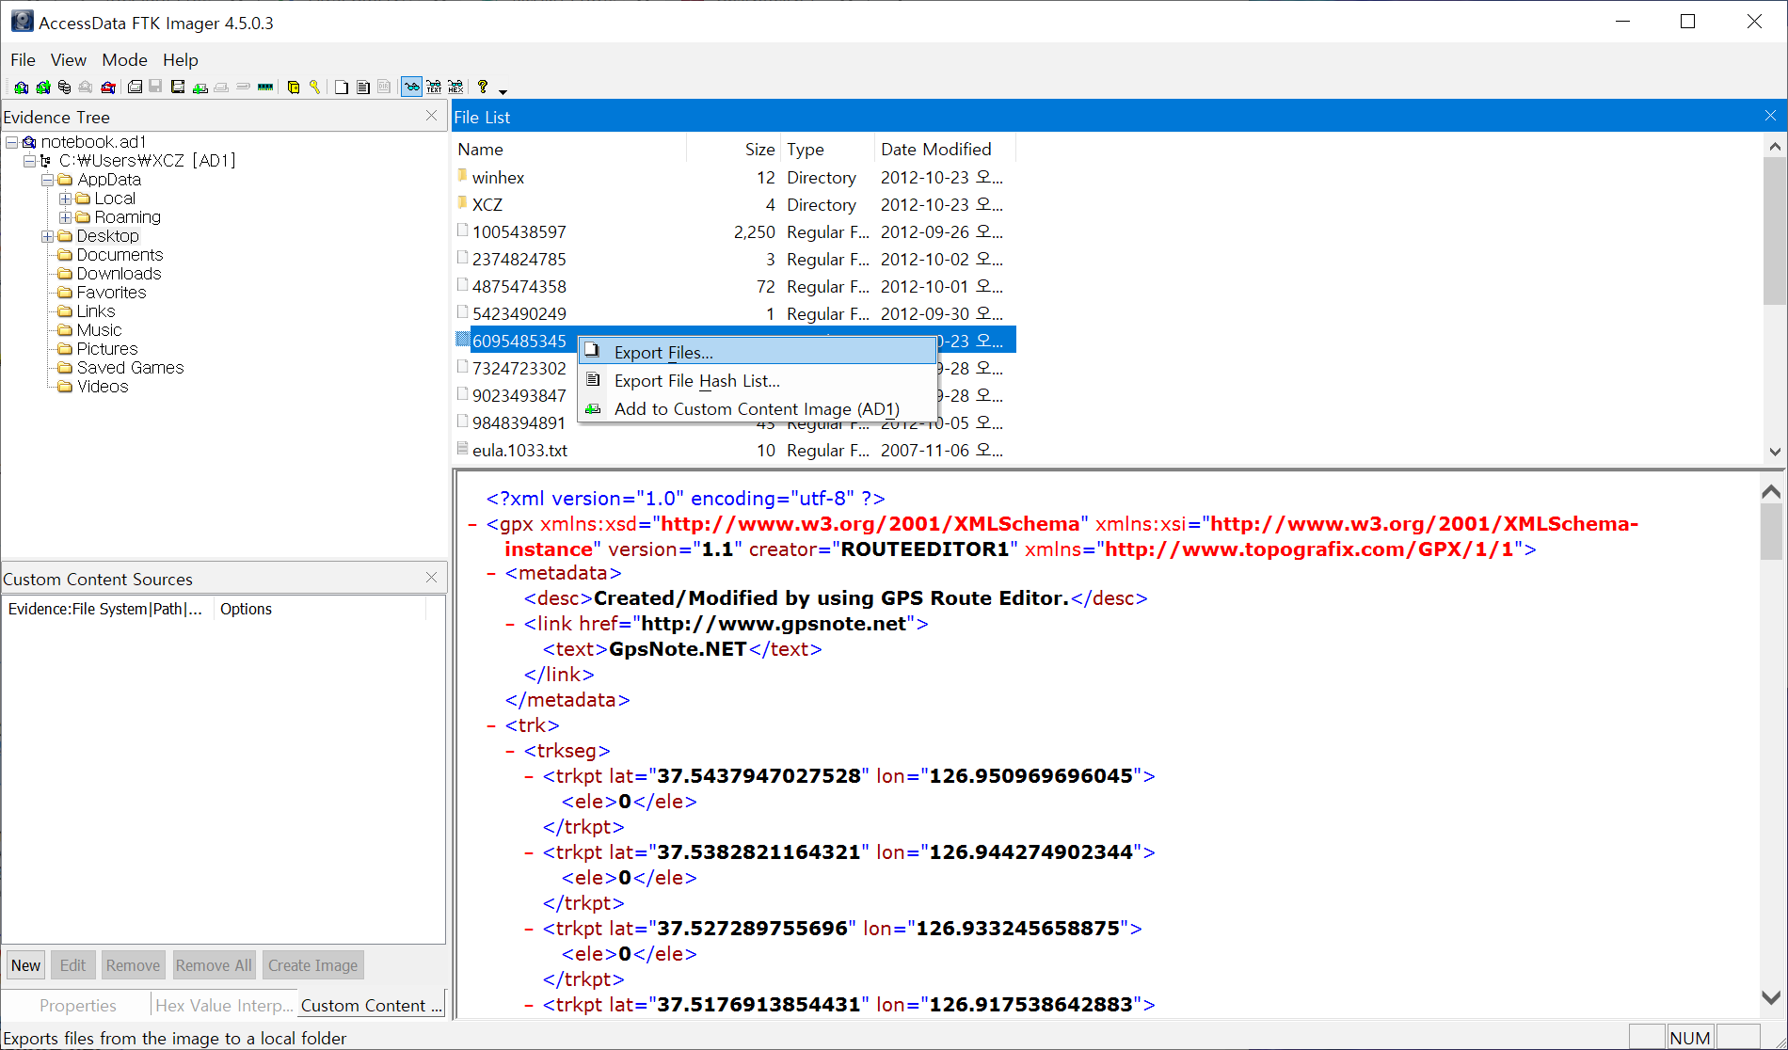Open the toolbar options dropdown arrow

503,92
